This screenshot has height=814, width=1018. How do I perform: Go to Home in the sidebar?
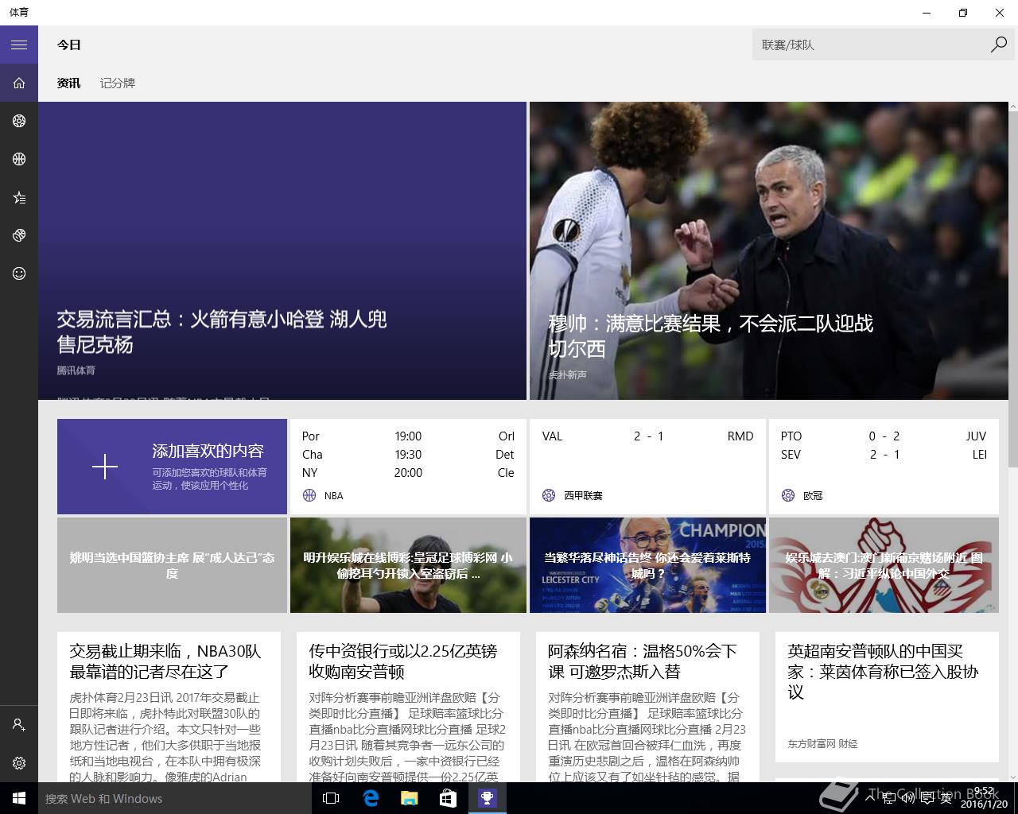[19, 83]
